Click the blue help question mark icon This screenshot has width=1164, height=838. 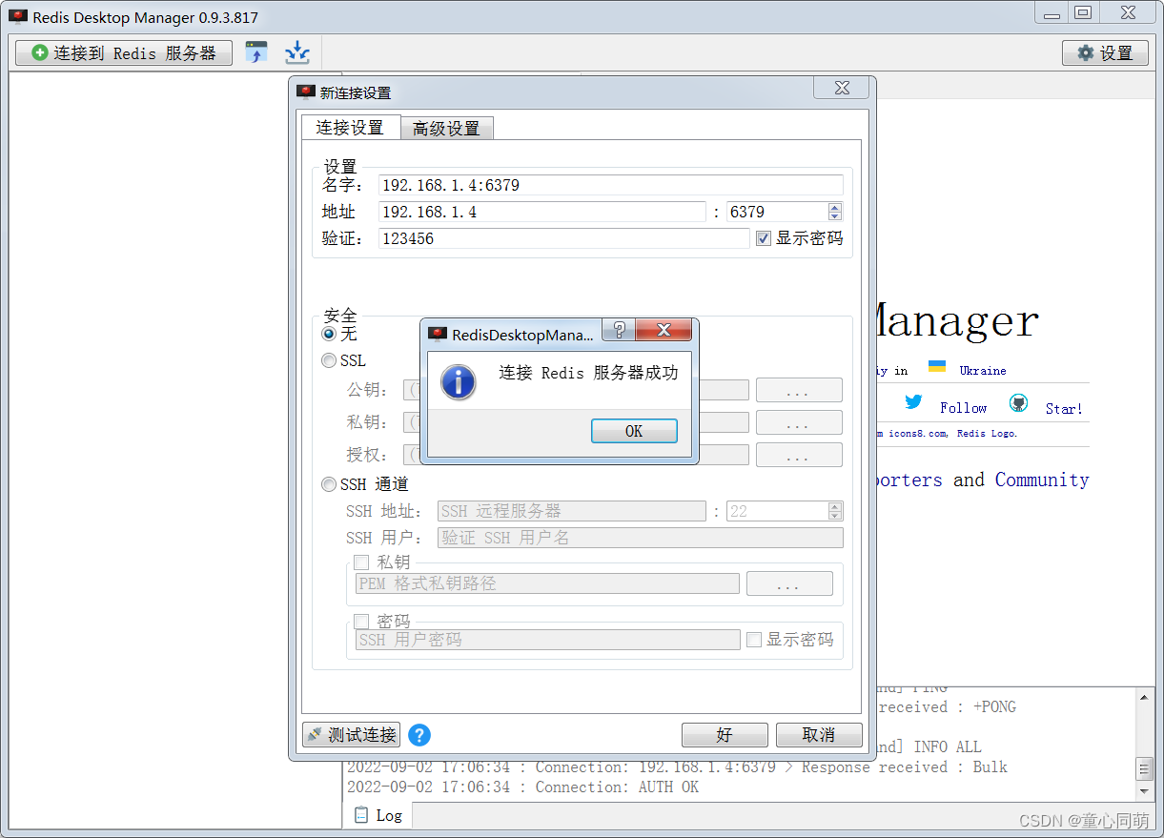coord(419,735)
